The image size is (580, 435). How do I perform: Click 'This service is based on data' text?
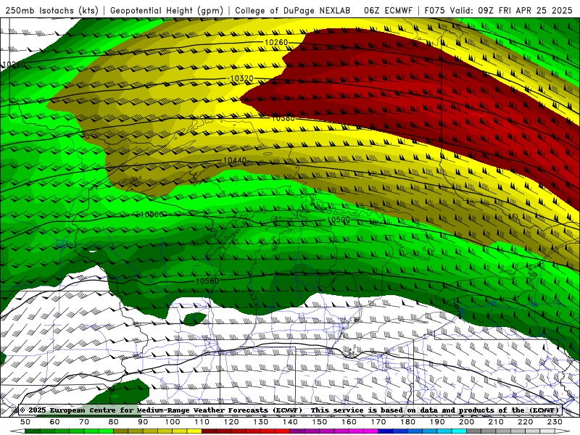tap(373, 410)
